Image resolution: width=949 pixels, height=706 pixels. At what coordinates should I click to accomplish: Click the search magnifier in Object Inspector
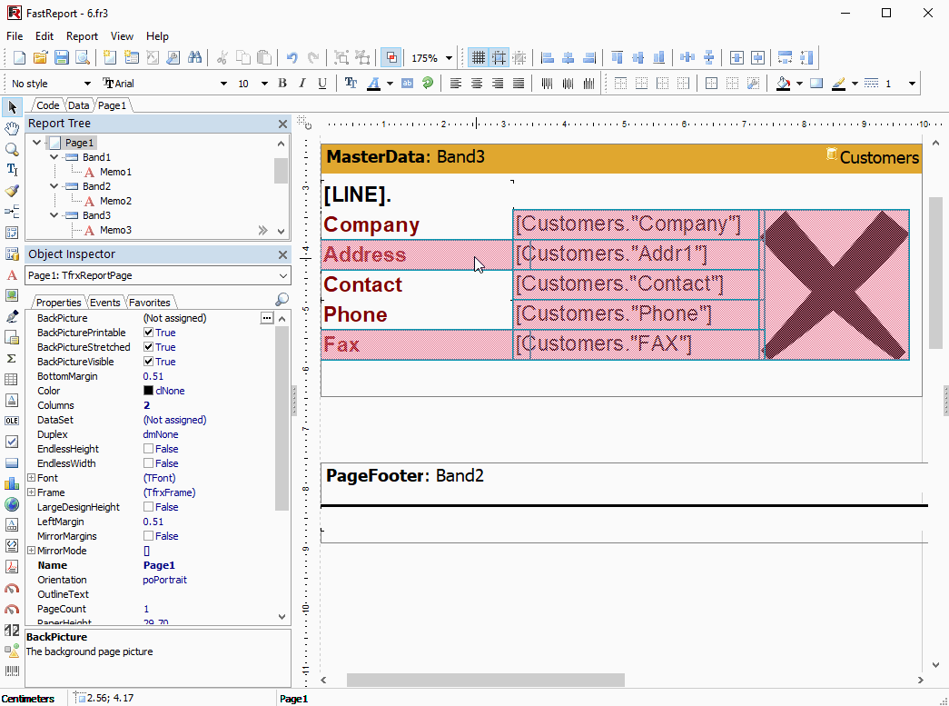pos(282,300)
